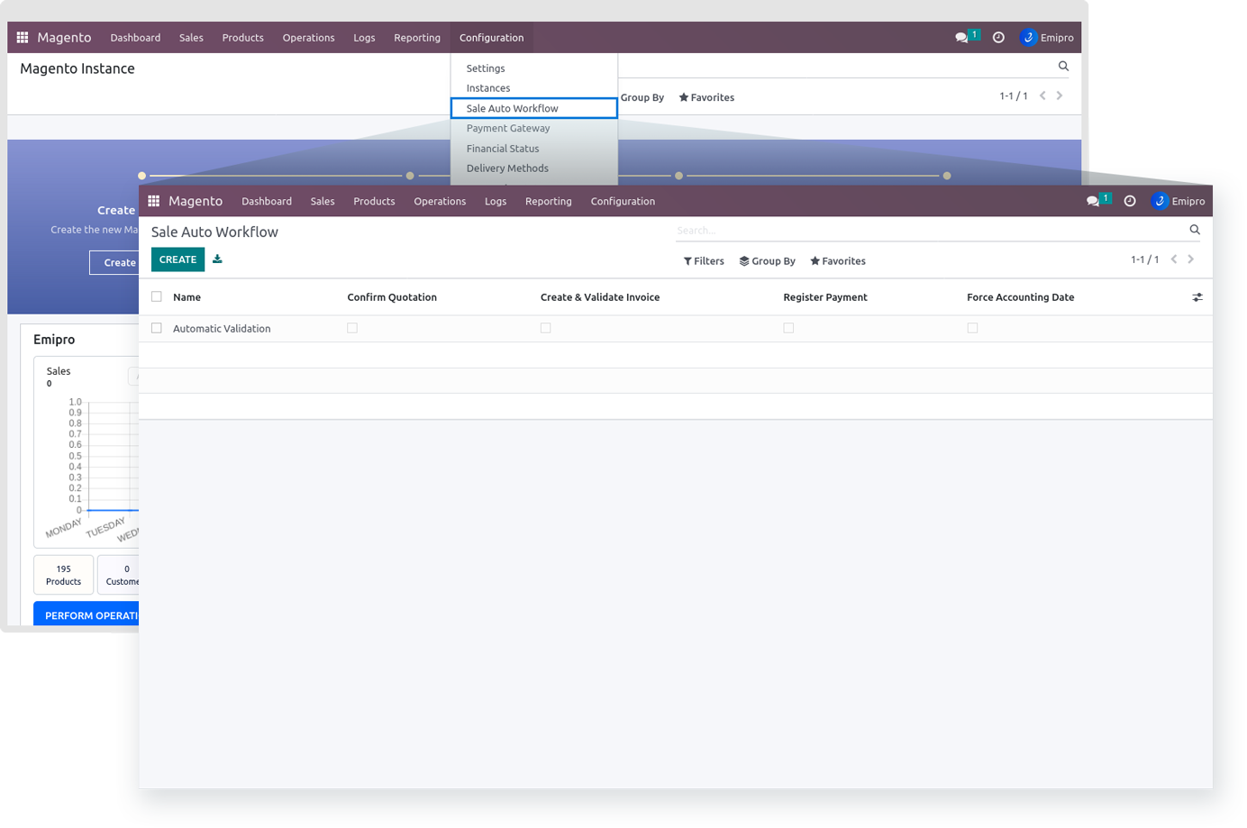Click the previous page arrow in Sale Auto Workflow

(1174, 259)
